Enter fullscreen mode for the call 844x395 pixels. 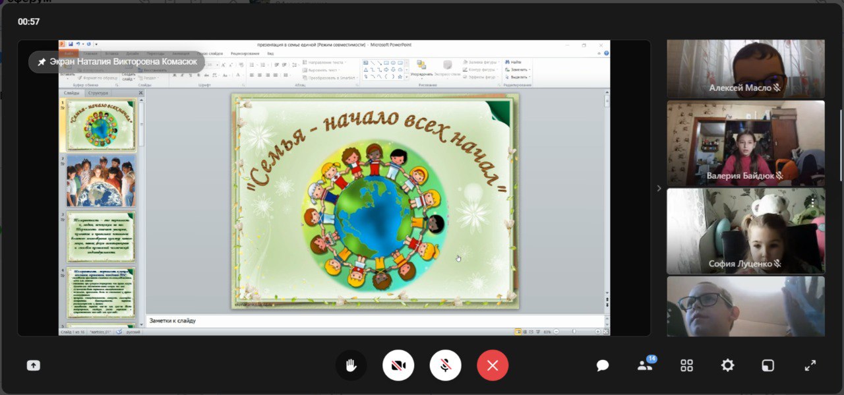[x=810, y=365]
